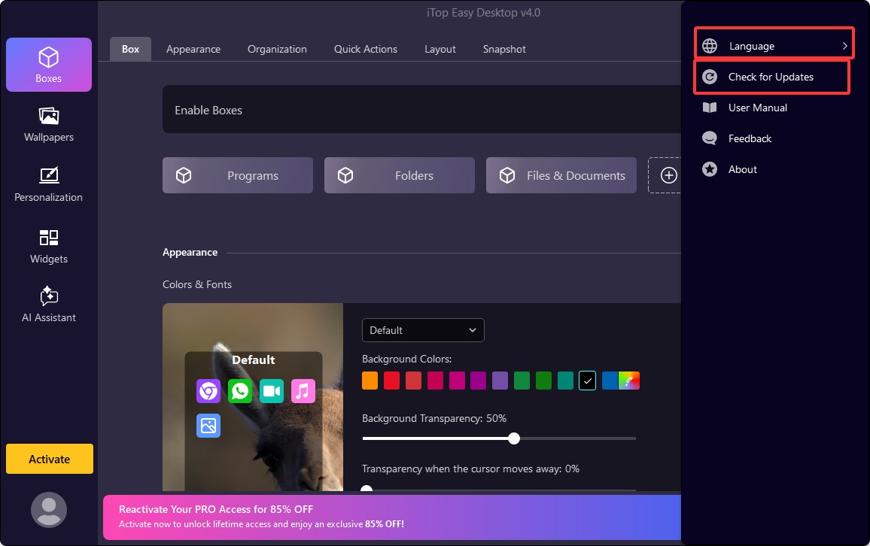Launch the AI Assistant
Image resolution: width=870 pixels, height=546 pixels.
pos(49,305)
